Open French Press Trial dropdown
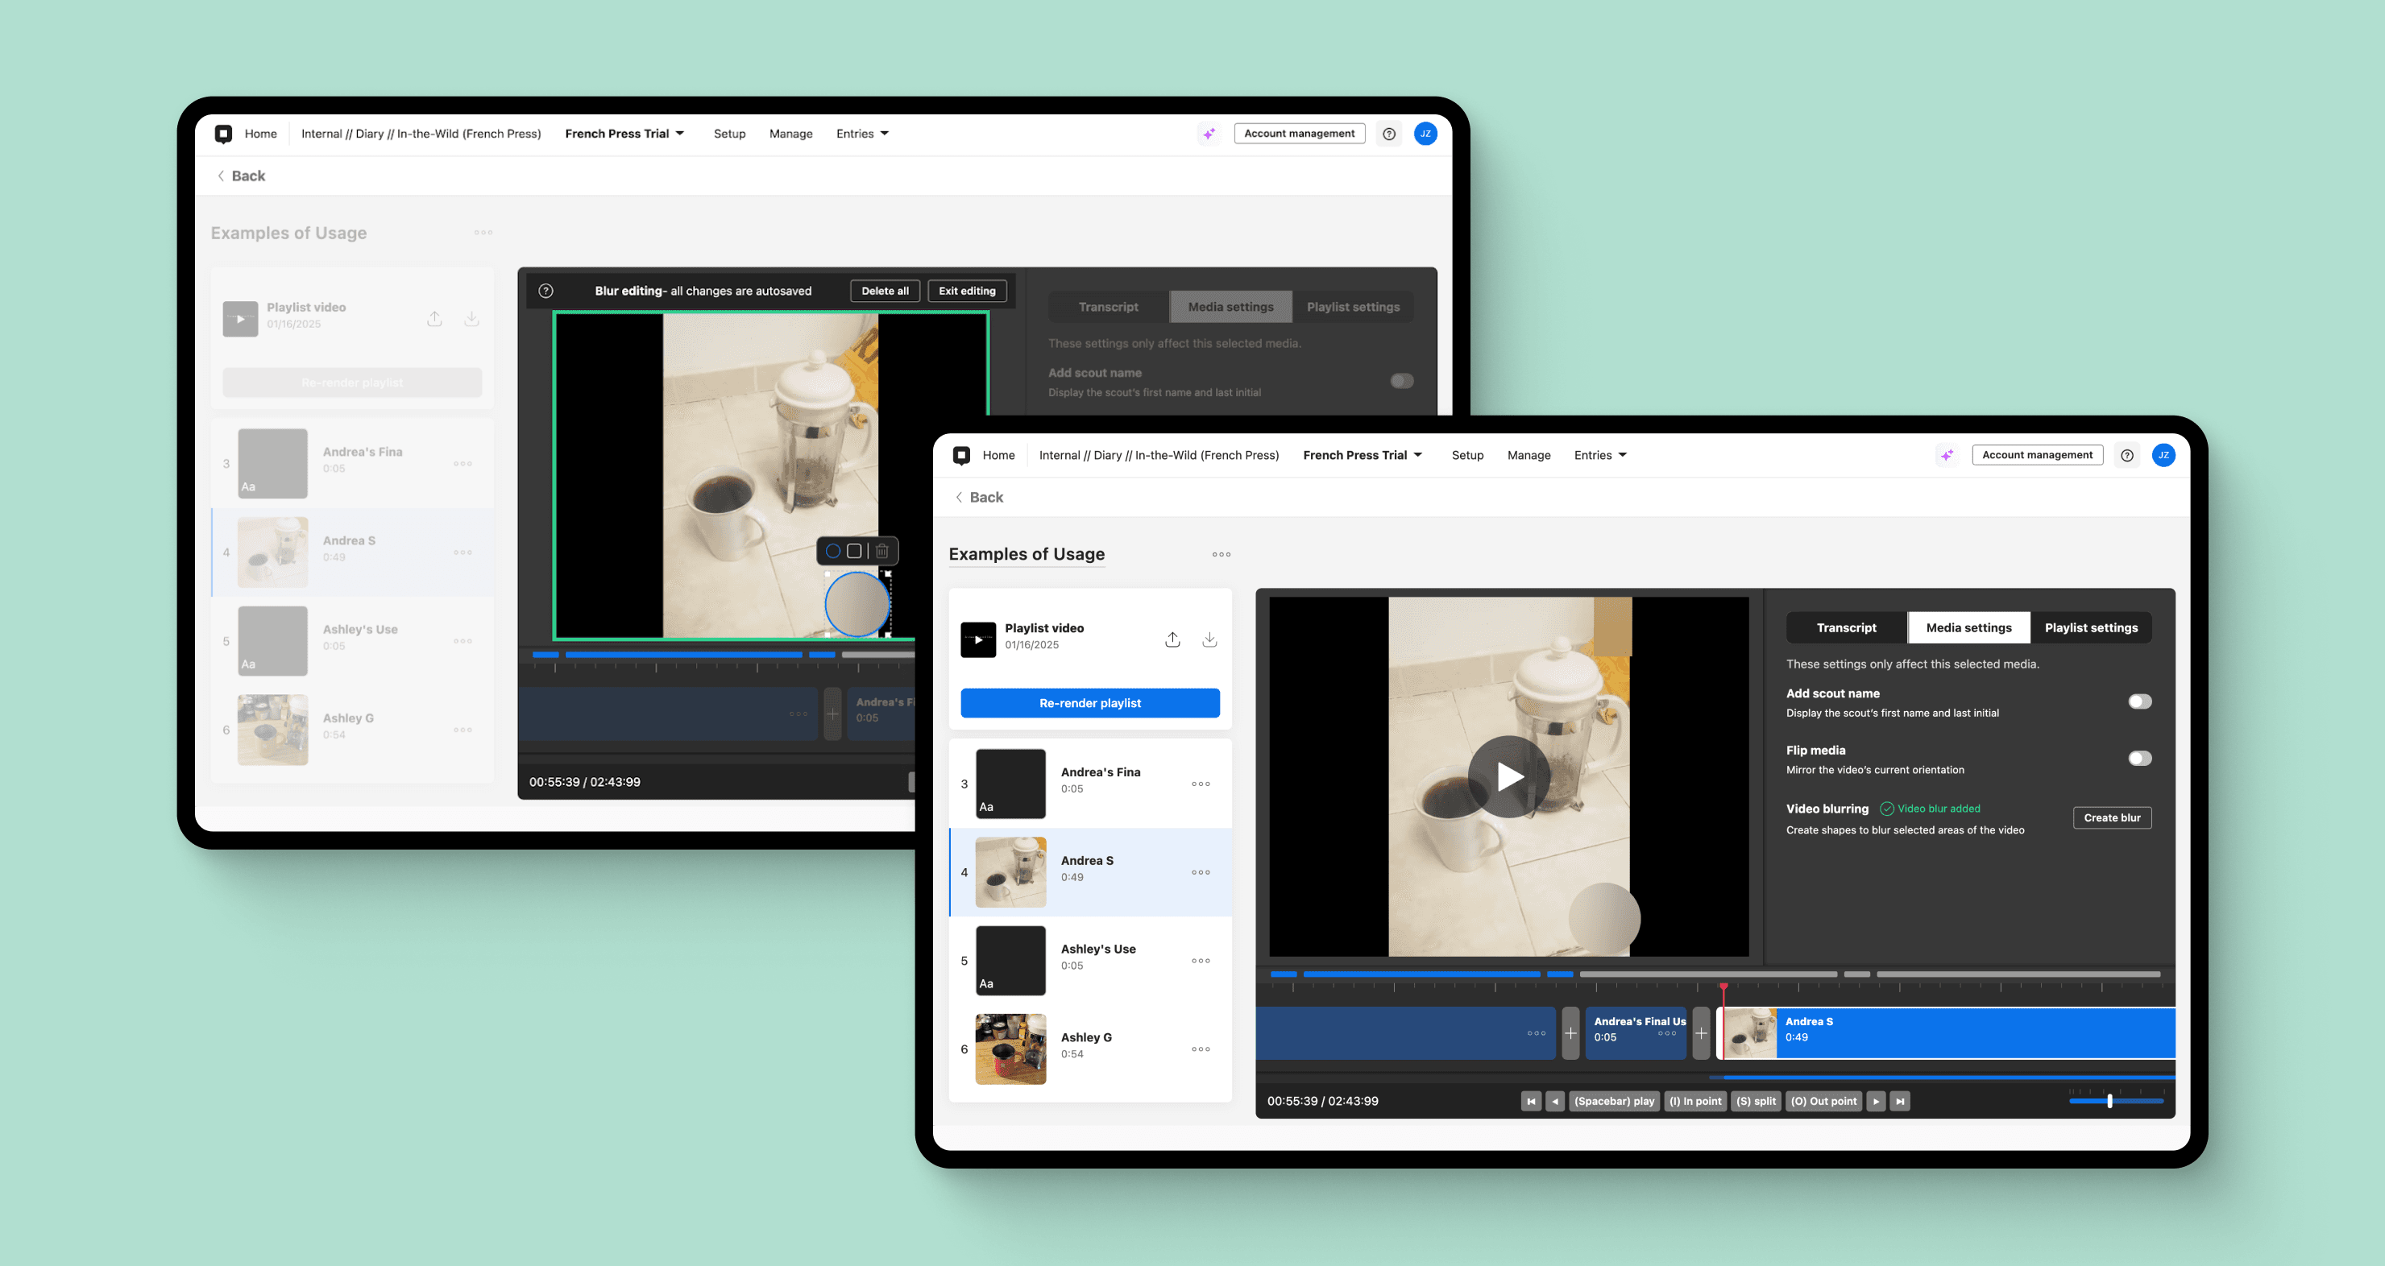 1362,455
